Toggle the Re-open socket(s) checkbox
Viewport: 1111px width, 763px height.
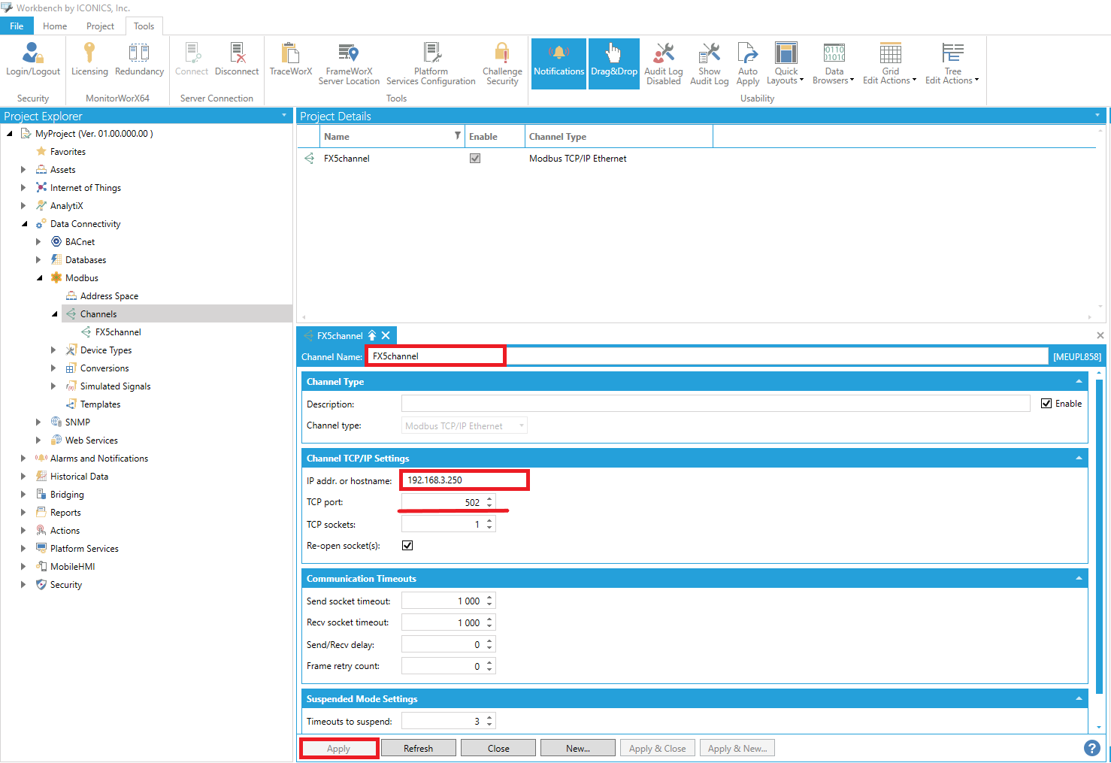click(407, 546)
